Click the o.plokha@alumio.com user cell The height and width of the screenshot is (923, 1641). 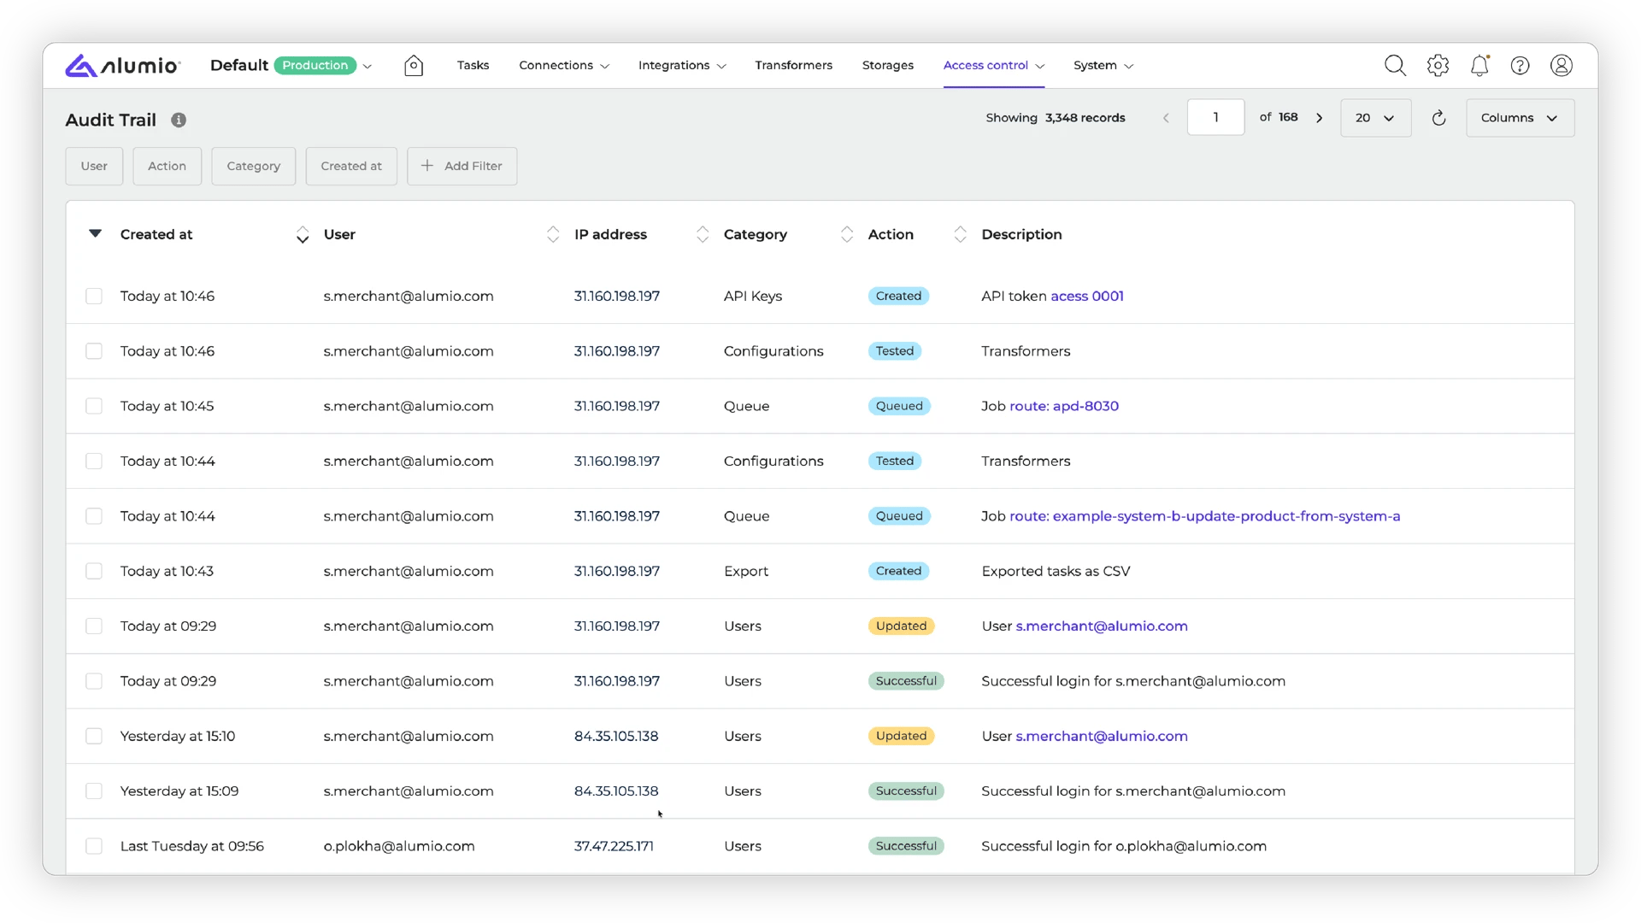pyautogui.click(x=399, y=846)
